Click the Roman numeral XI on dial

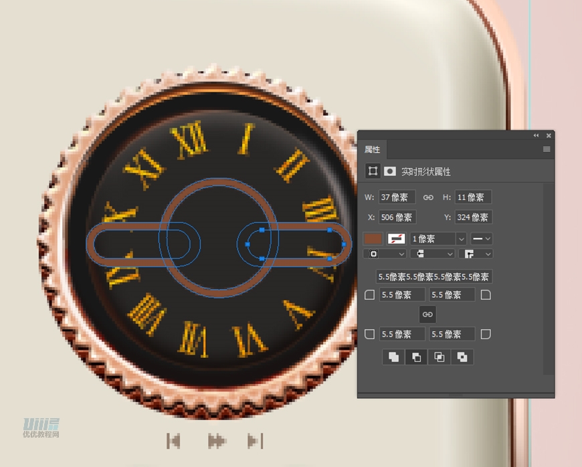coord(144,168)
